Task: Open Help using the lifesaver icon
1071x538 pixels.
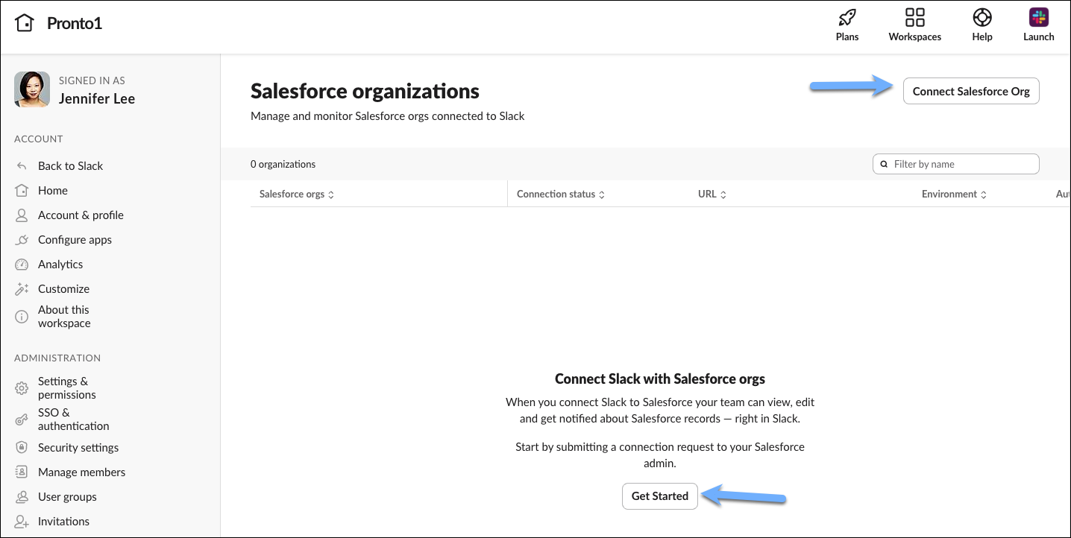Action: 982,16
